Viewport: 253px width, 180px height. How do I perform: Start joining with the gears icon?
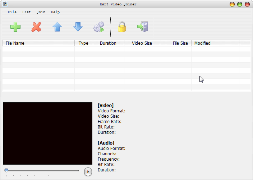click(99, 27)
